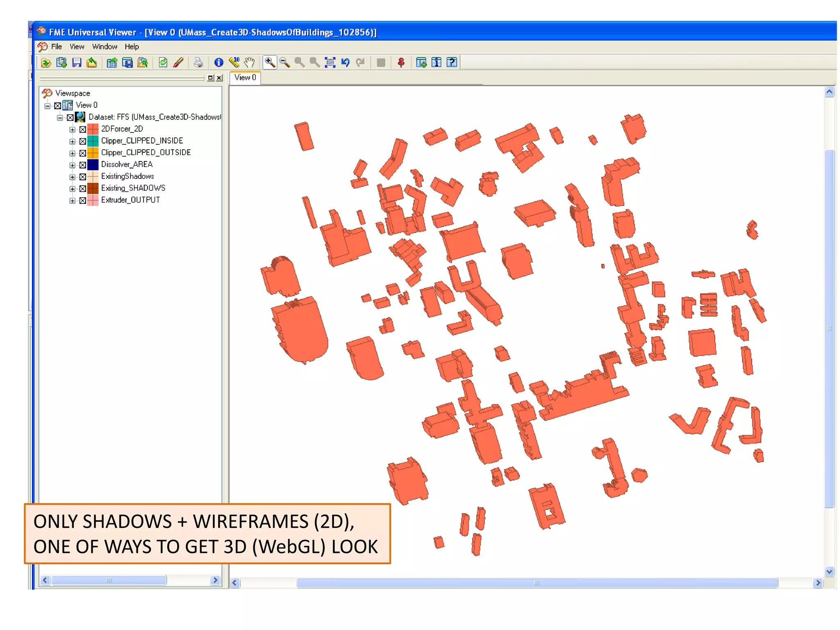Screen dimensions: 840x630
Task: Click the Dissolver_AREA dark blue swatch
Action: pyautogui.click(x=93, y=165)
